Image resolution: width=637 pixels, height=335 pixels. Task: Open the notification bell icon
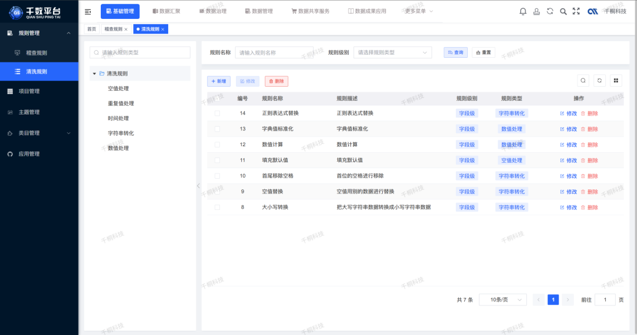523,11
